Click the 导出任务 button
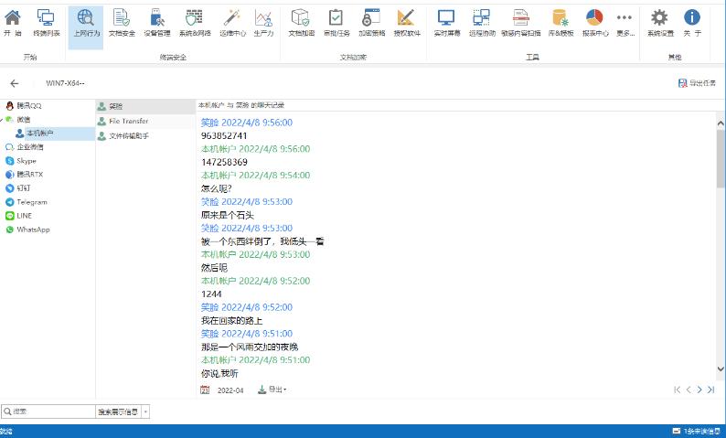 click(x=697, y=83)
